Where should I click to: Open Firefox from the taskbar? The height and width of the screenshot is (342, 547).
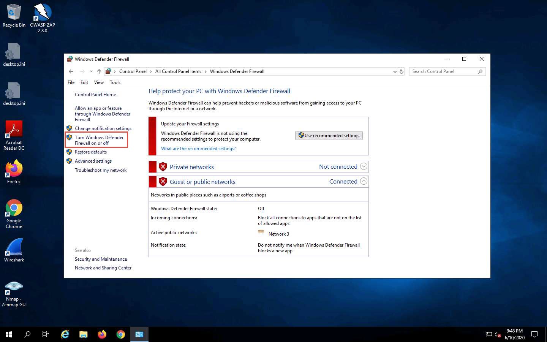click(102, 334)
